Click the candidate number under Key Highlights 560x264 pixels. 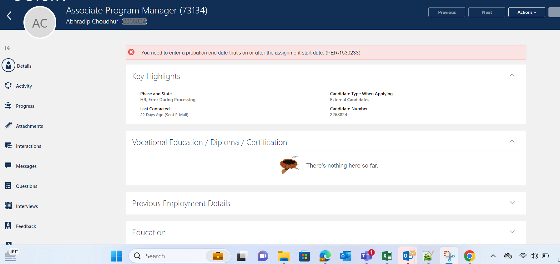click(x=339, y=115)
